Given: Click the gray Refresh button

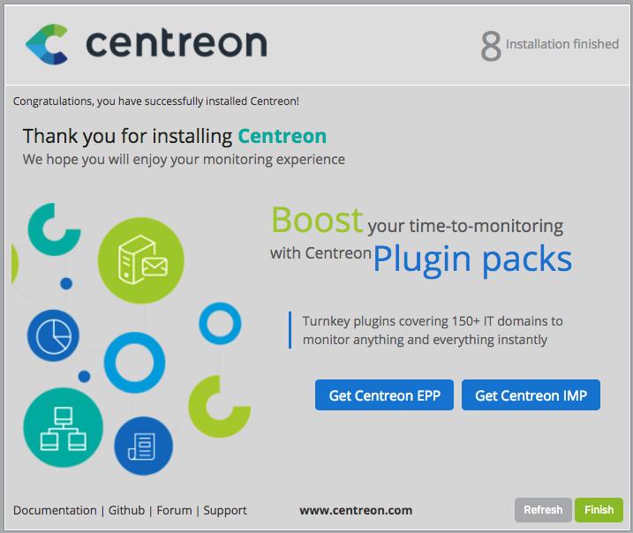Looking at the screenshot, I should (543, 510).
